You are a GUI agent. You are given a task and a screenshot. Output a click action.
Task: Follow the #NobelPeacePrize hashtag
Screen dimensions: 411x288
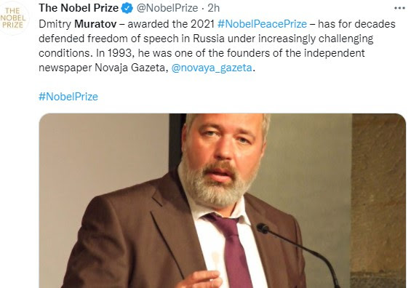pyautogui.click(x=262, y=24)
